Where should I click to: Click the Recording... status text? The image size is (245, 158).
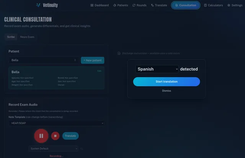(x=56, y=156)
